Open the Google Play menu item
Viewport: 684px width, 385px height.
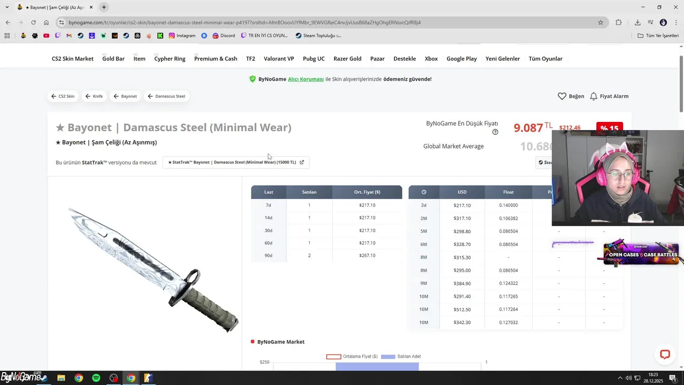pyautogui.click(x=462, y=59)
